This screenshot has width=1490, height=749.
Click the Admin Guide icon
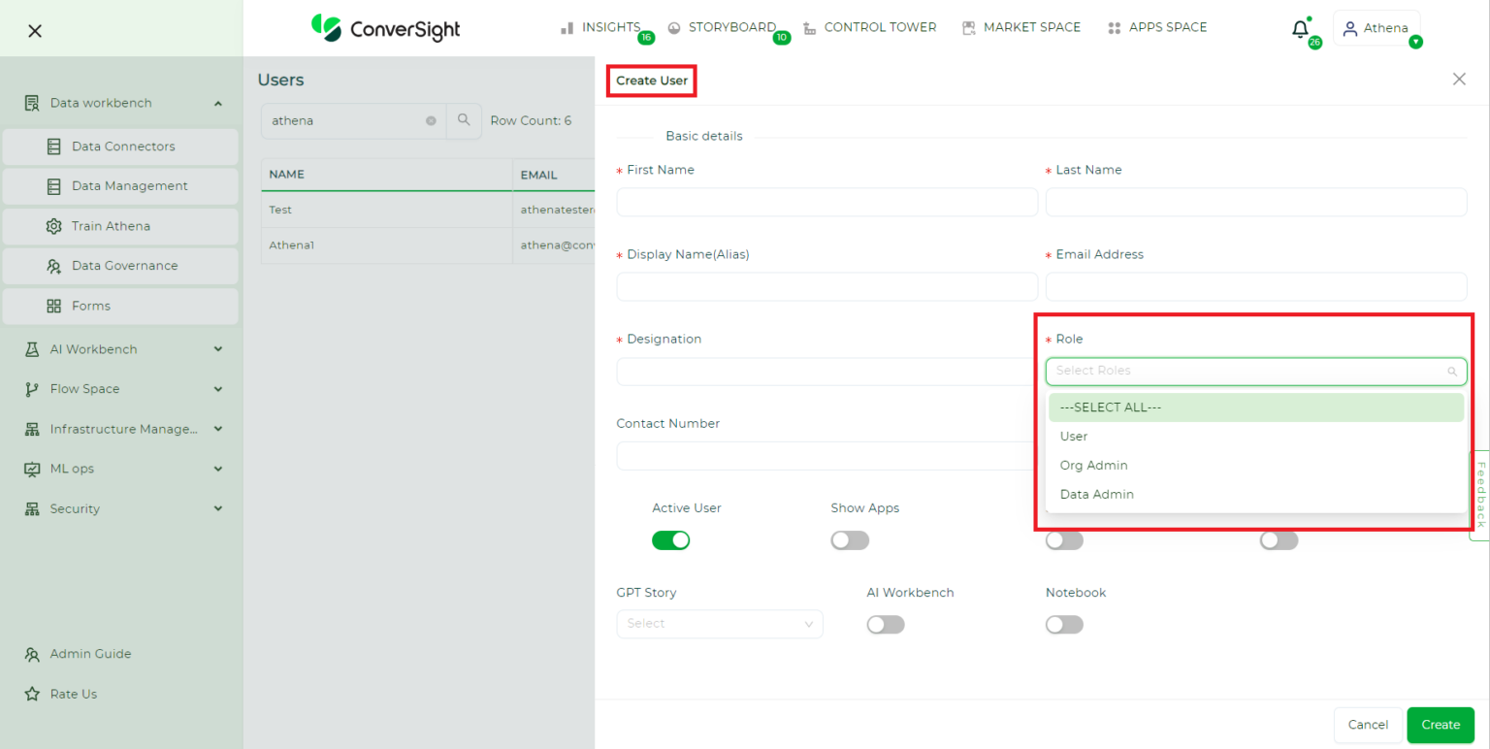(x=32, y=654)
